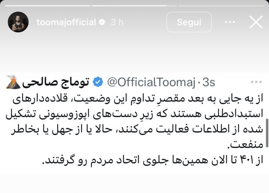Open the @OfficialToomaj handle

point(151,82)
